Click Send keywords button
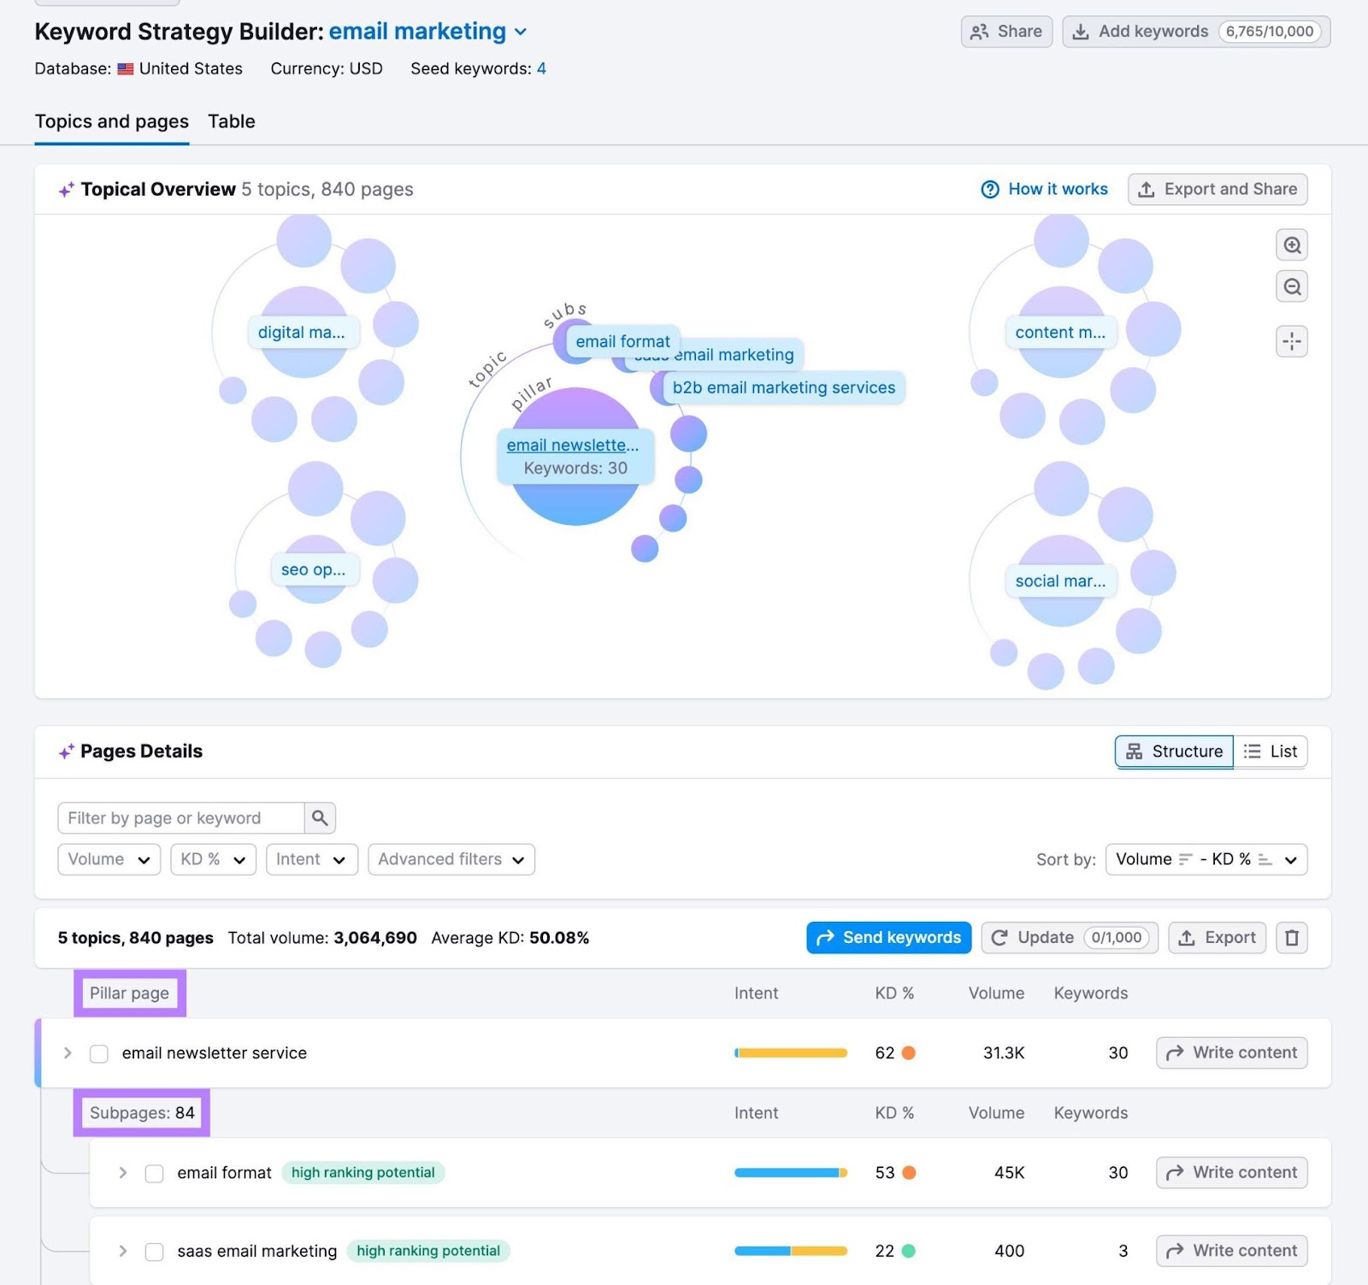This screenshot has width=1368, height=1285. [888, 937]
